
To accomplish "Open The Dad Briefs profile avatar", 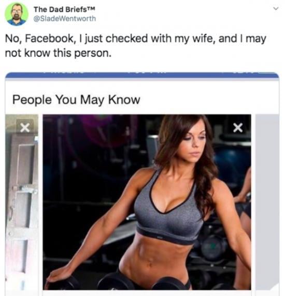I will pyautogui.click(x=17, y=15).
